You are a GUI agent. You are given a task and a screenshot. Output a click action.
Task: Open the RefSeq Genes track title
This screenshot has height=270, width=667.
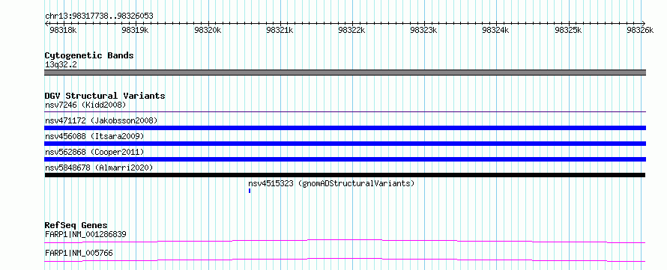pyautogui.click(x=76, y=225)
